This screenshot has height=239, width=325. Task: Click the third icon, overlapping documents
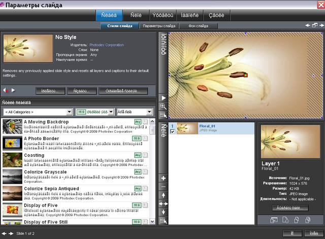coord(297,220)
